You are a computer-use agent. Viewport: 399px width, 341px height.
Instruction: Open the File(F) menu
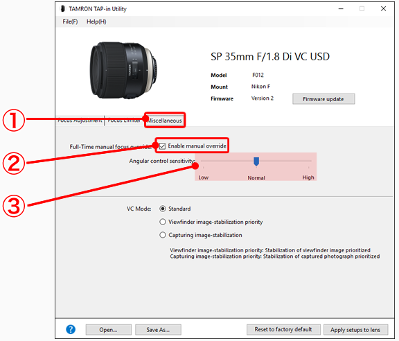tap(70, 21)
